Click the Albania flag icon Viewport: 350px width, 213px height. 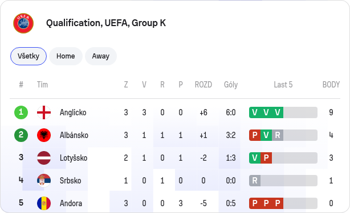tap(44, 135)
